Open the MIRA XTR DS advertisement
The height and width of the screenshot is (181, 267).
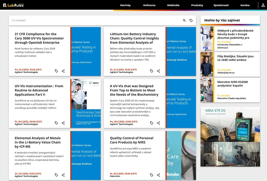coord(230,124)
